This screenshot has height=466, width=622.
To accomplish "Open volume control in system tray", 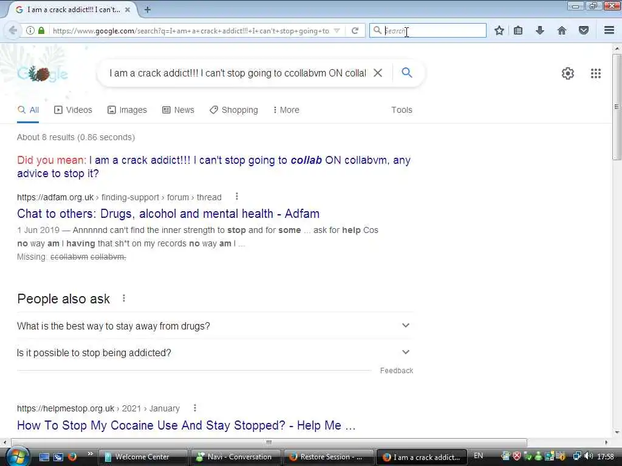I will [x=588, y=456].
